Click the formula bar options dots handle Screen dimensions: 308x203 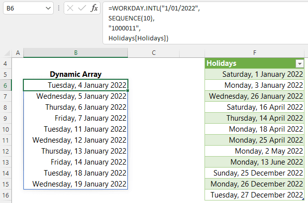click(x=59, y=8)
